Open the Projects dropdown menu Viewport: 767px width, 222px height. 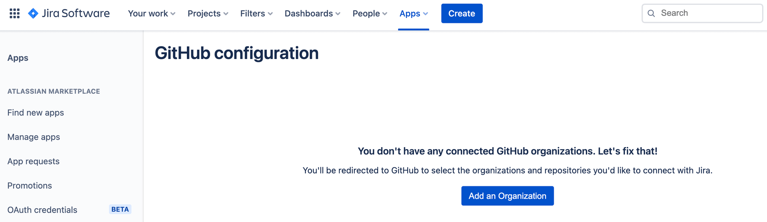pos(208,14)
